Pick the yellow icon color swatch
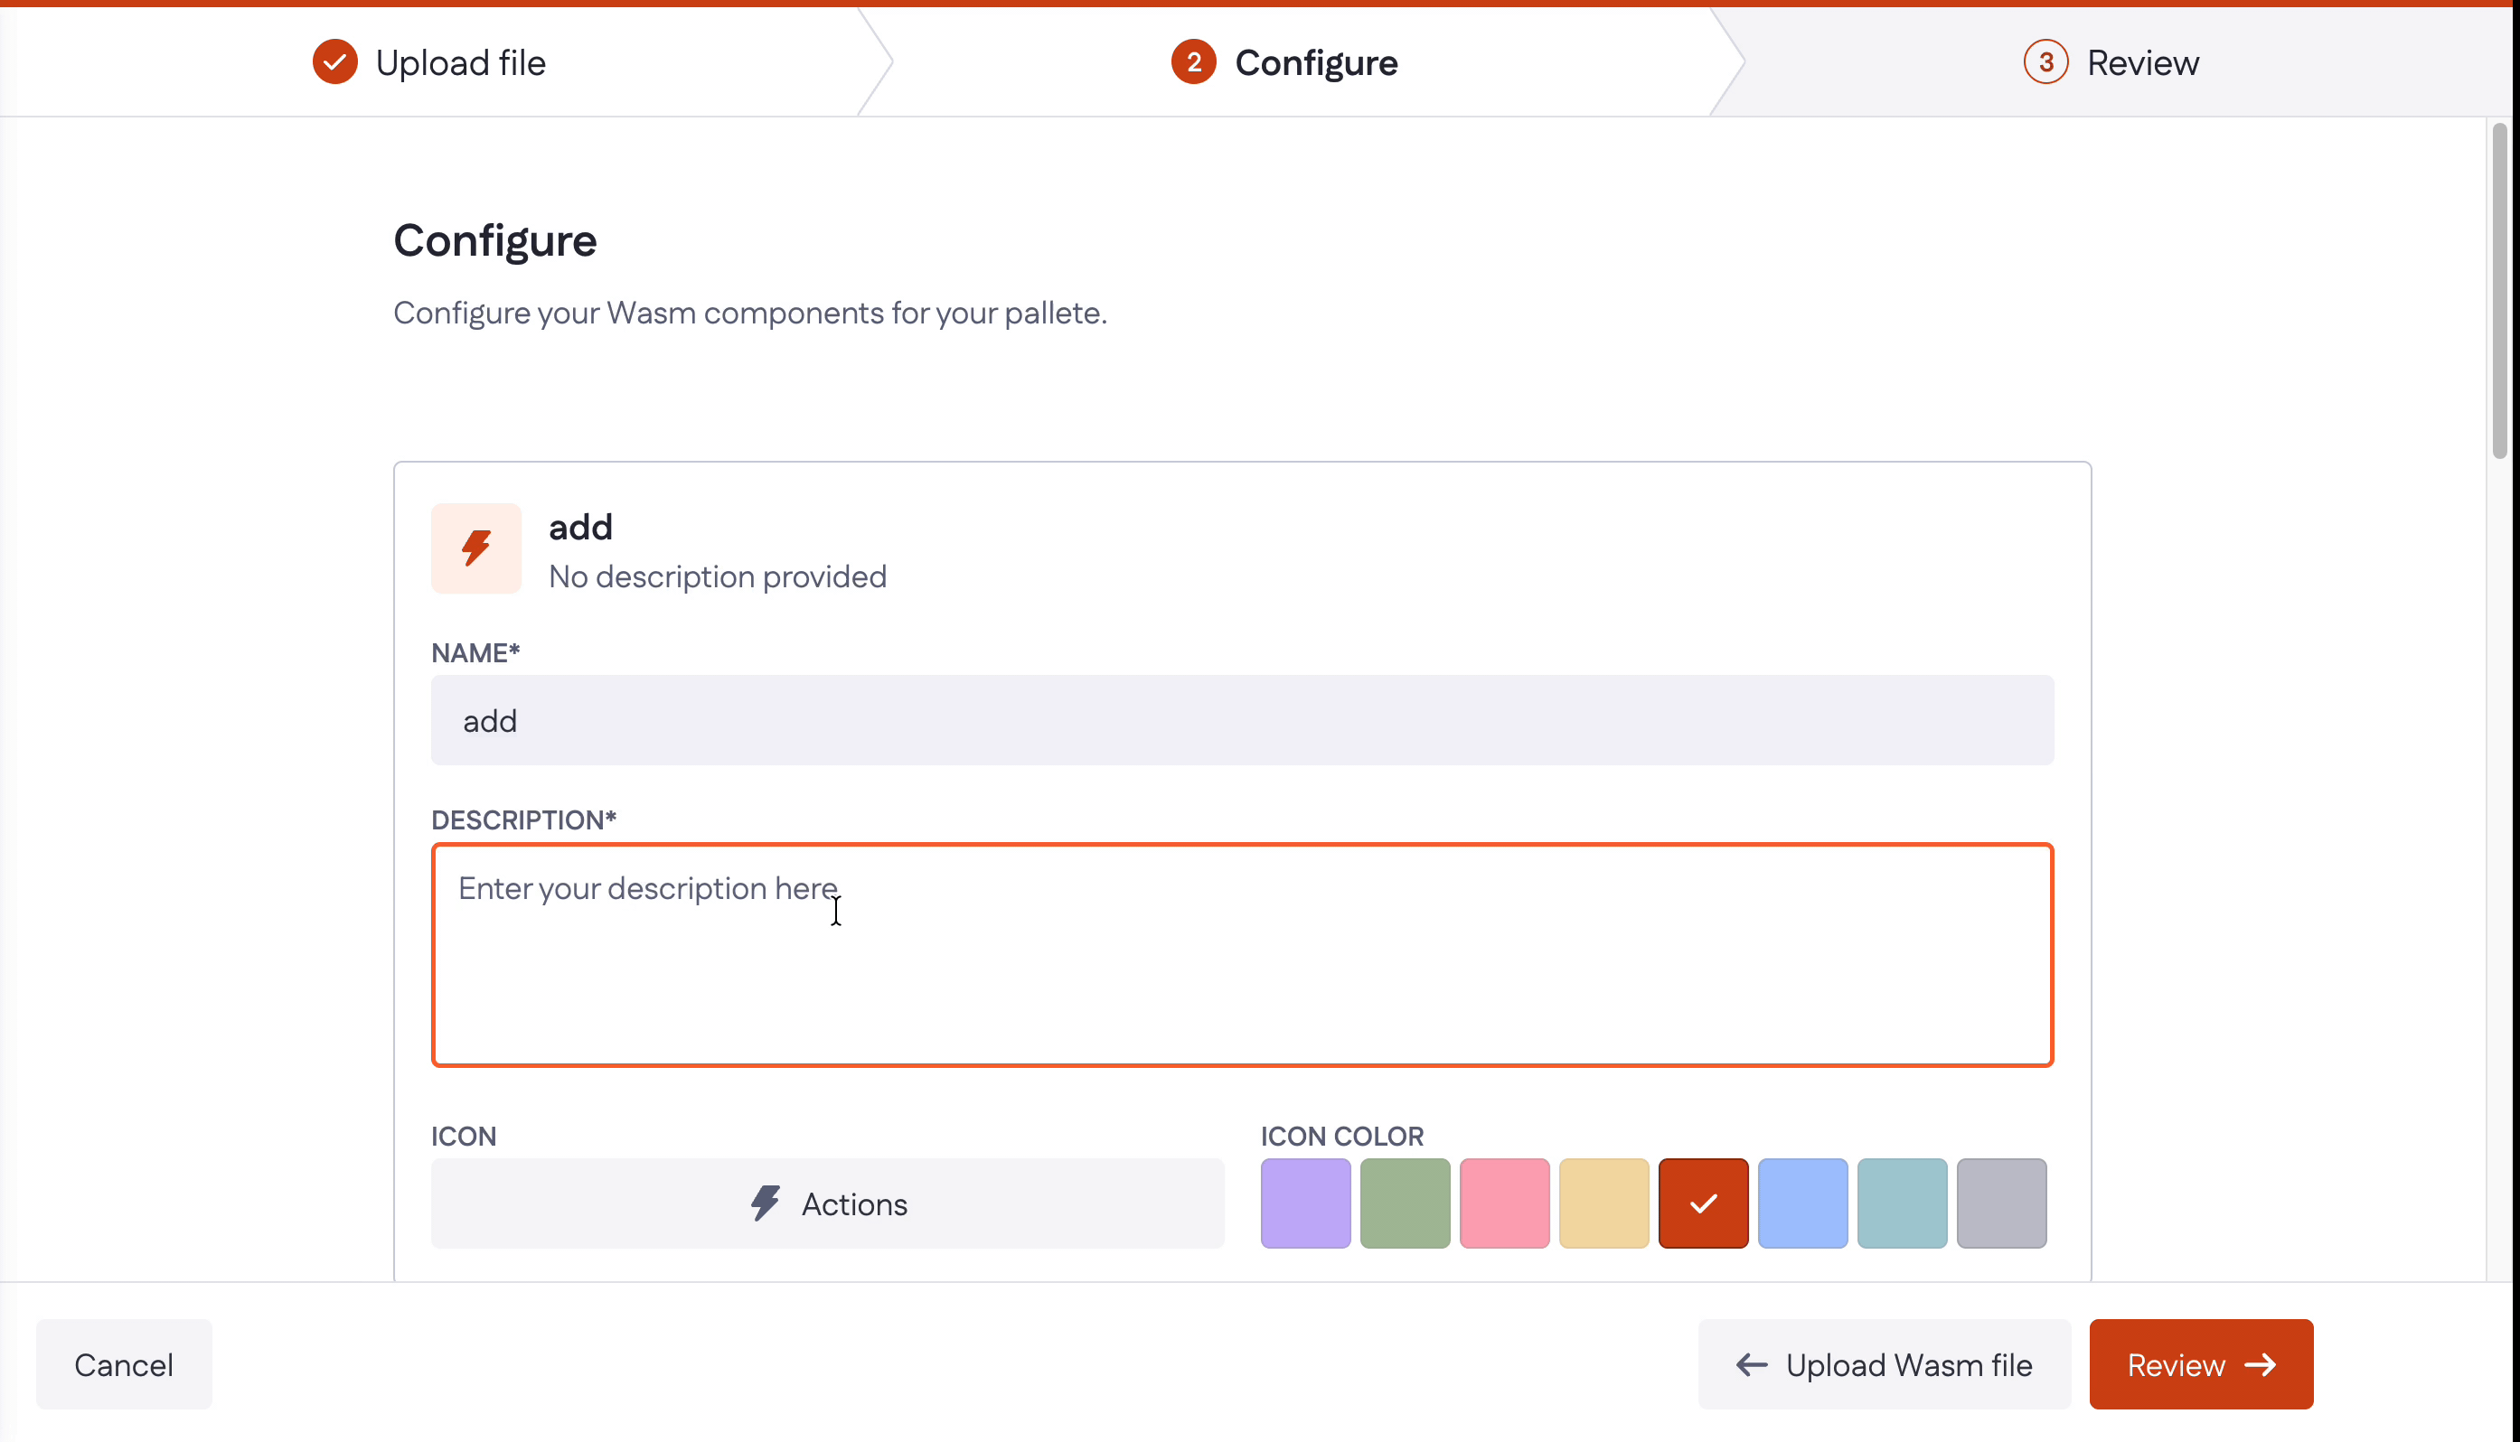Viewport: 2520px width, 1442px height. (x=1603, y=1203)
